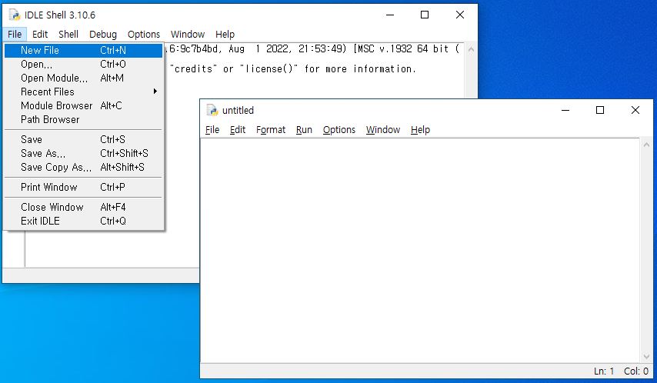Viewport: 657px width, 383px height.
Task: Open Format menu in the untitled window
Action: (x=271, y=130)
